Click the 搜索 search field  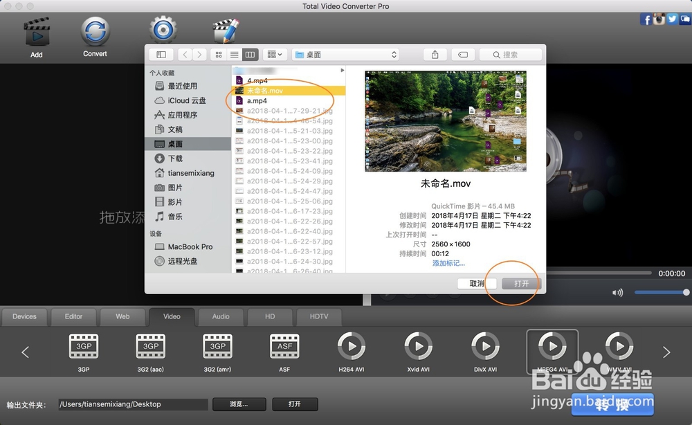pyautogui.click(x=511, y=55)
